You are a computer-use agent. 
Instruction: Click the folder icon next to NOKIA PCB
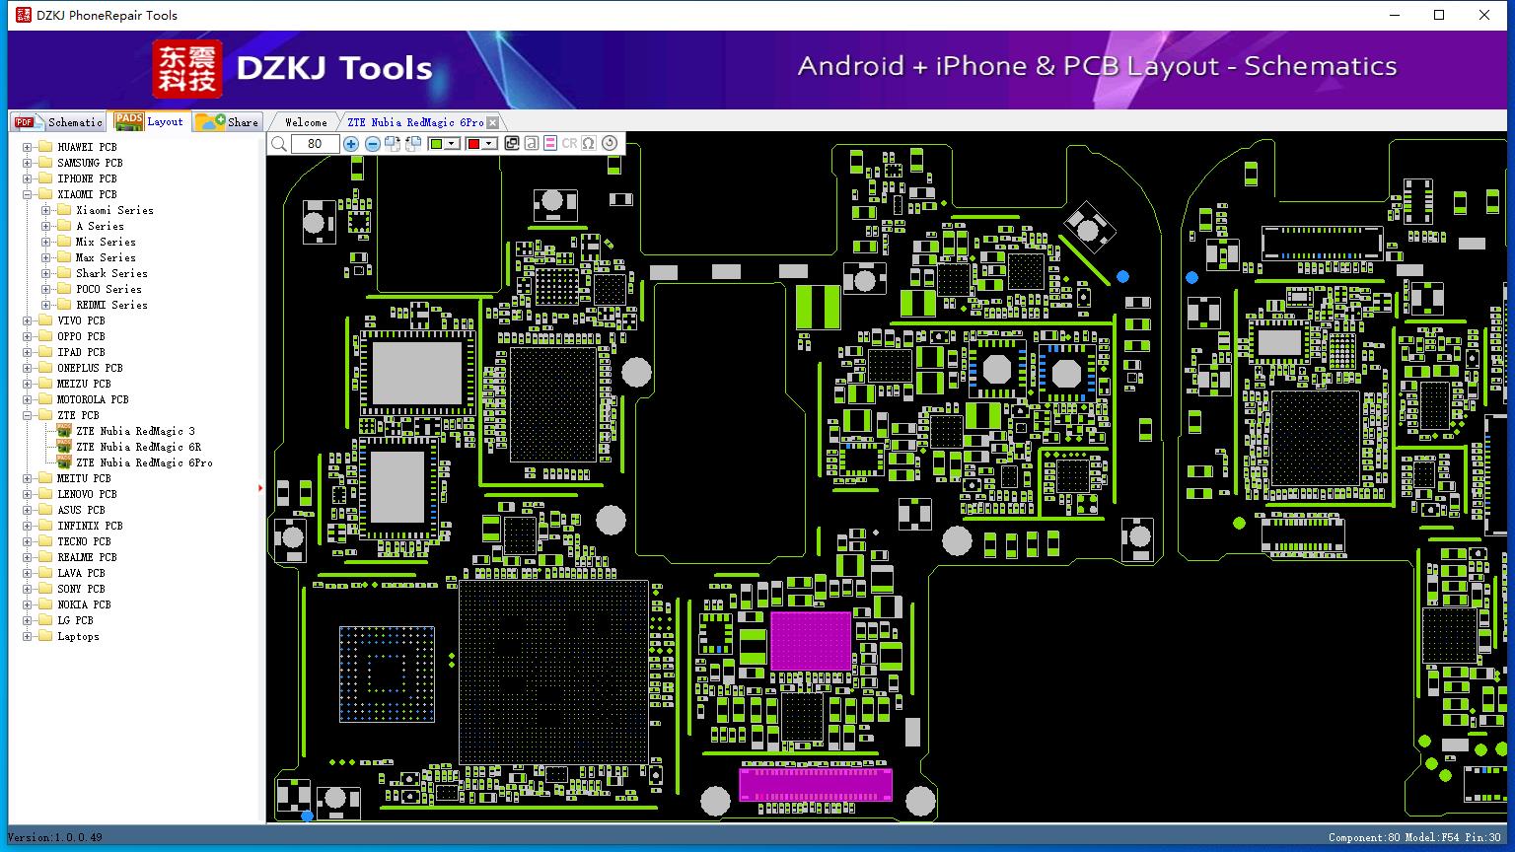(x=44, y=604)
